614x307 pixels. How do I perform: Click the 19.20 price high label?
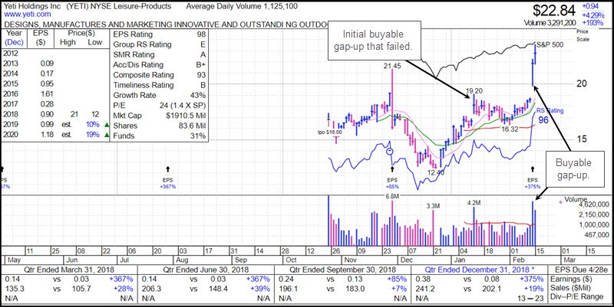474,90
